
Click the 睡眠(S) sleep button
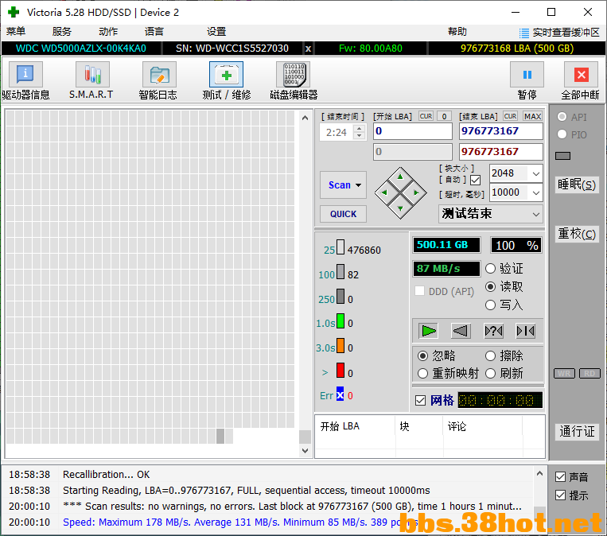[x=577, y=184]
